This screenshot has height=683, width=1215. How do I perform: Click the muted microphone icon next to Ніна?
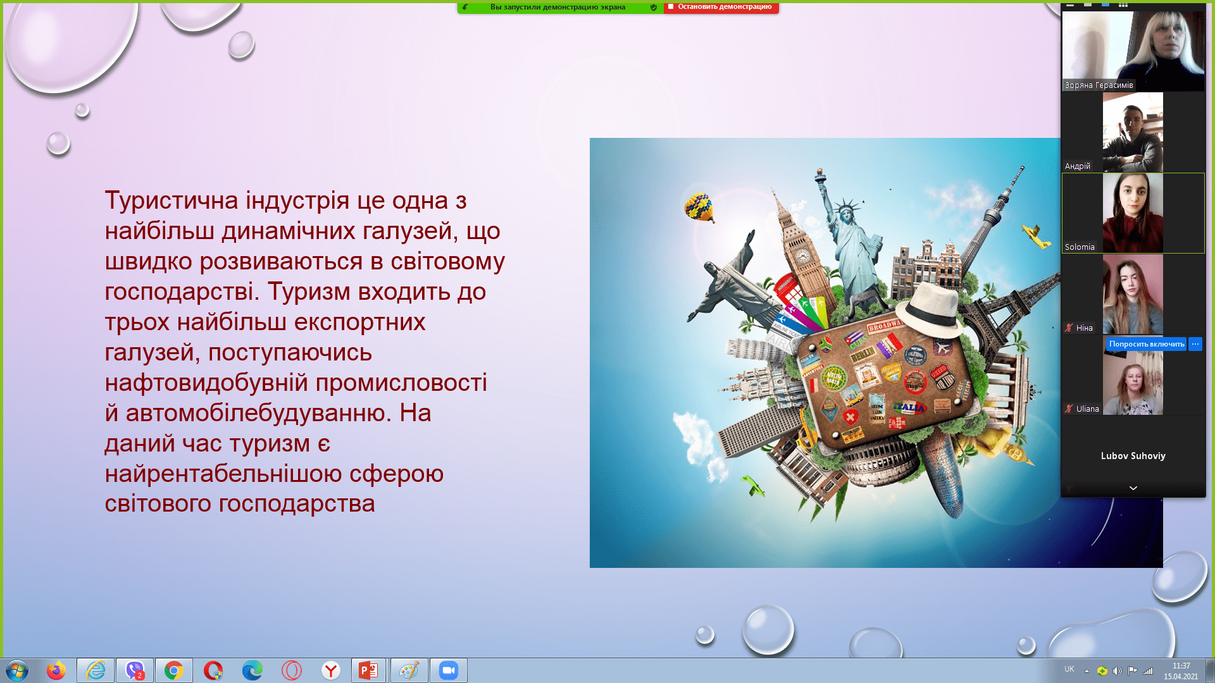pyautogui.click(x=1069, y=328)
